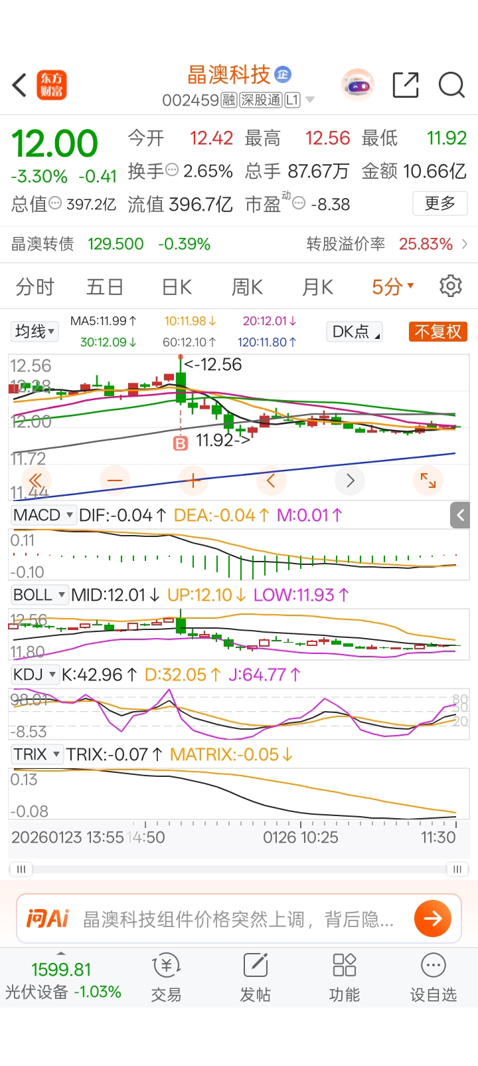The width and height of the screenshot is (478, 1066).
Task: Tap the minus zoom-out chart button
Action: tap(115, 480)
